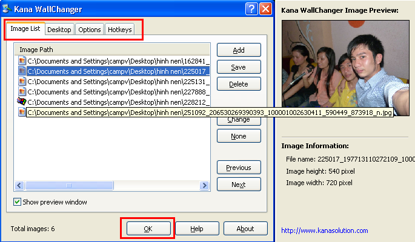
Task: Open Help from the bottom buttons
Action: [x=197, y=229]
